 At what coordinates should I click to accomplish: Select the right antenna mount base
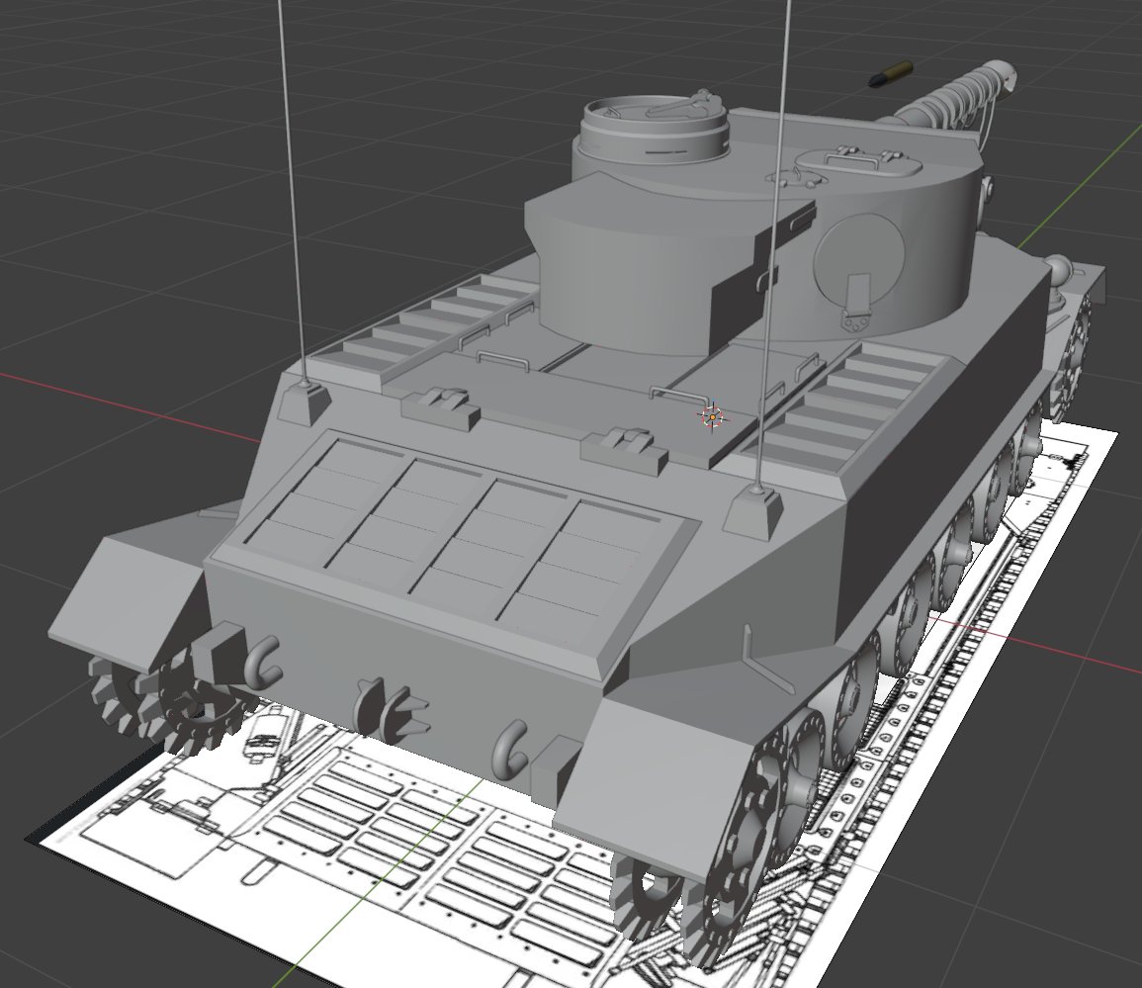click(753, 512)
